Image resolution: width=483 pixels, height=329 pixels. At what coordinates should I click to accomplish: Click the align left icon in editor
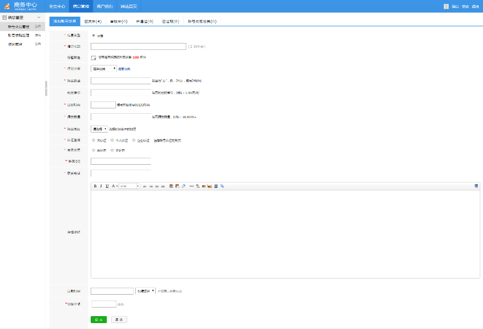(145, 186)
